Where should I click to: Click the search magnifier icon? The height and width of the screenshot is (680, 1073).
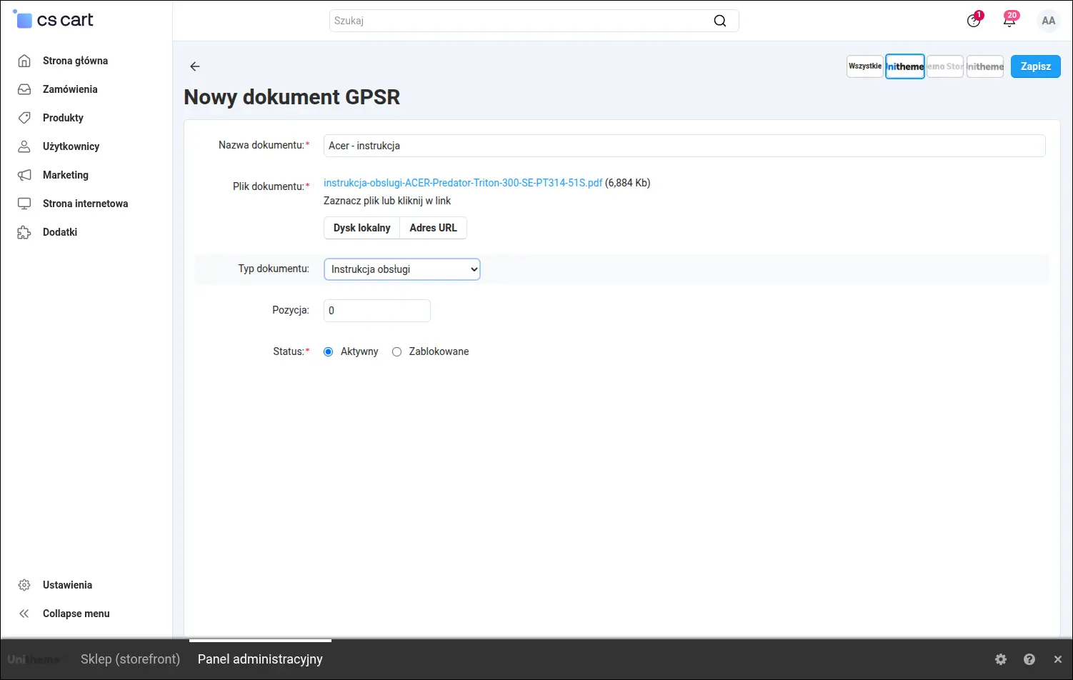pyautogui.click(x=720, y=21)
